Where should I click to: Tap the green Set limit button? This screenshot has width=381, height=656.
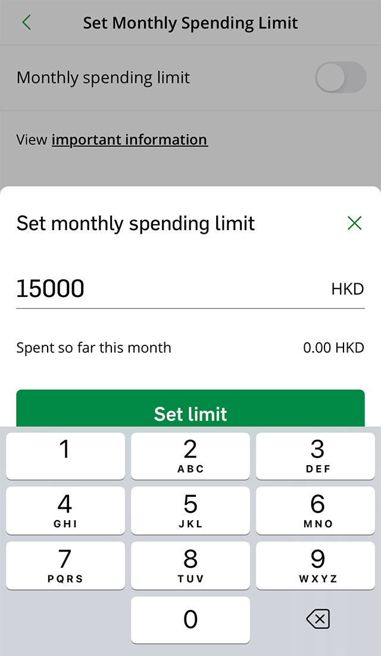tap(190, 409)
